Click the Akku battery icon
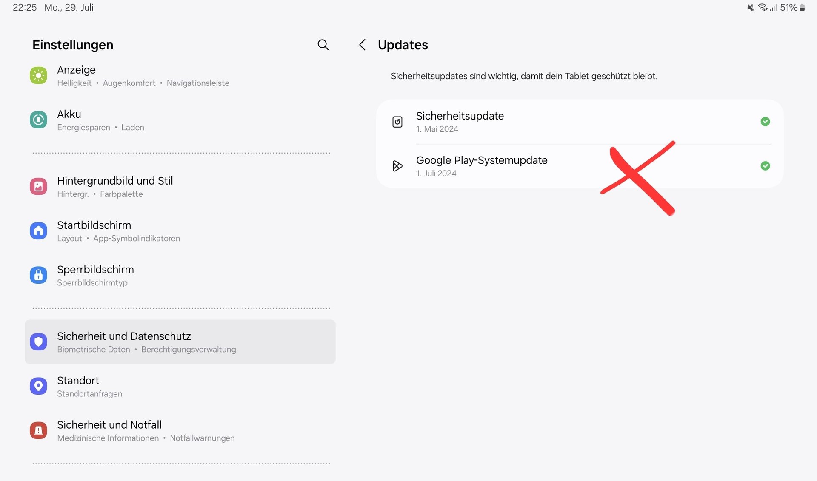 pyautogui.click(x=38, y=120)
